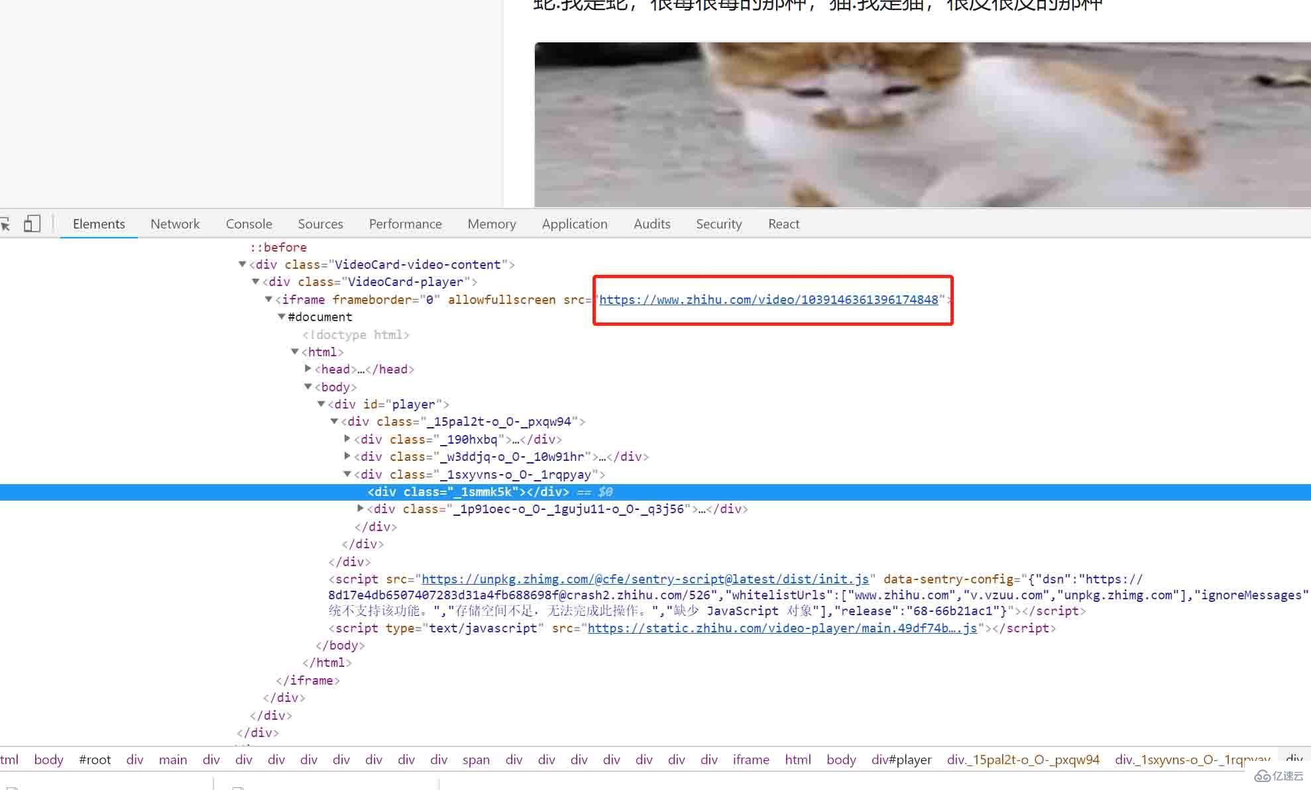This screenshot has width=1311, height=790.
Task: Open the Performance panel in DevTools
Action: click(406, 224)
